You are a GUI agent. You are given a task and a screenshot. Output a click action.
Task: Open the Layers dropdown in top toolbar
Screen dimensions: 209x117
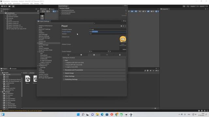coord(194,6)
